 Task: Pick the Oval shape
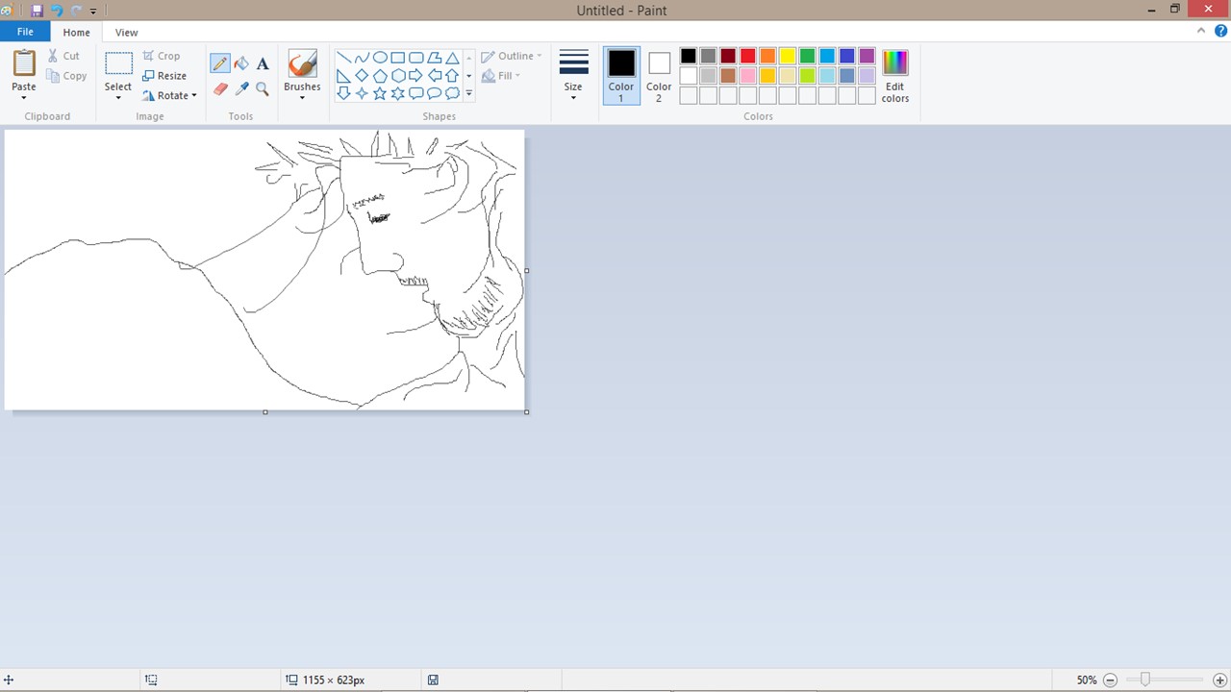click(x=380, y=58)
